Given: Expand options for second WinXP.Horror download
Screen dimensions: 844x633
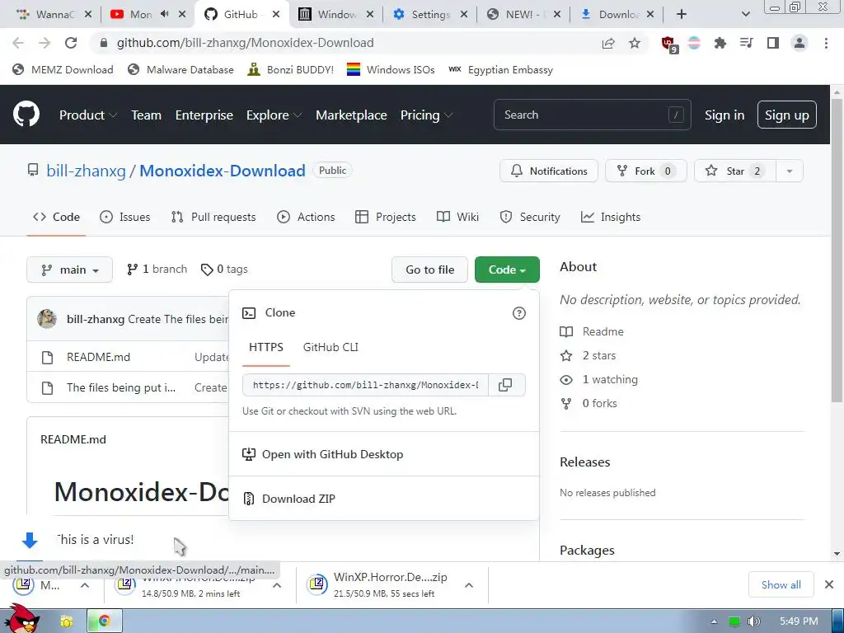Looking at the screenshot, I should pyautogui.click(x=469, y=585).
